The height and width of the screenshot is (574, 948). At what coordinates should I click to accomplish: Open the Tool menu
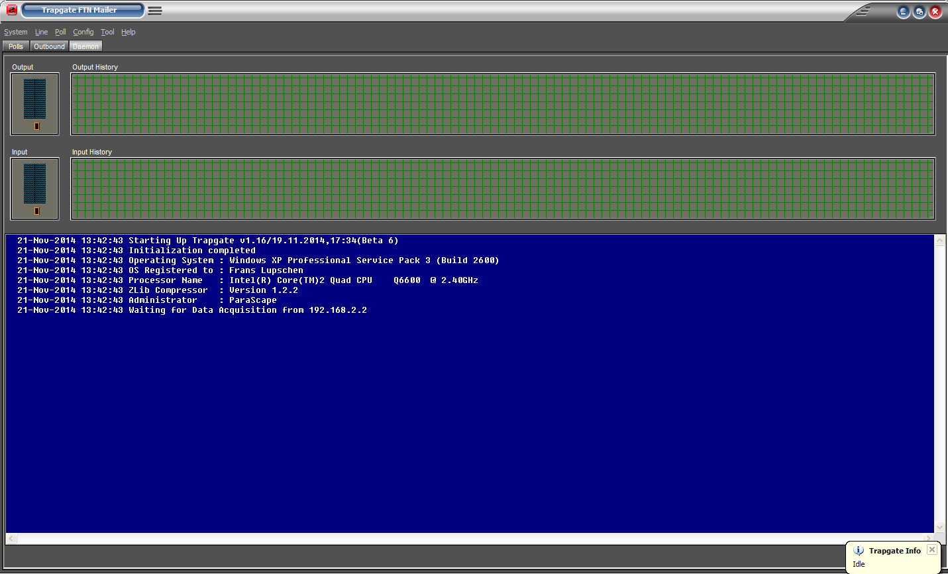coord(107,32)
